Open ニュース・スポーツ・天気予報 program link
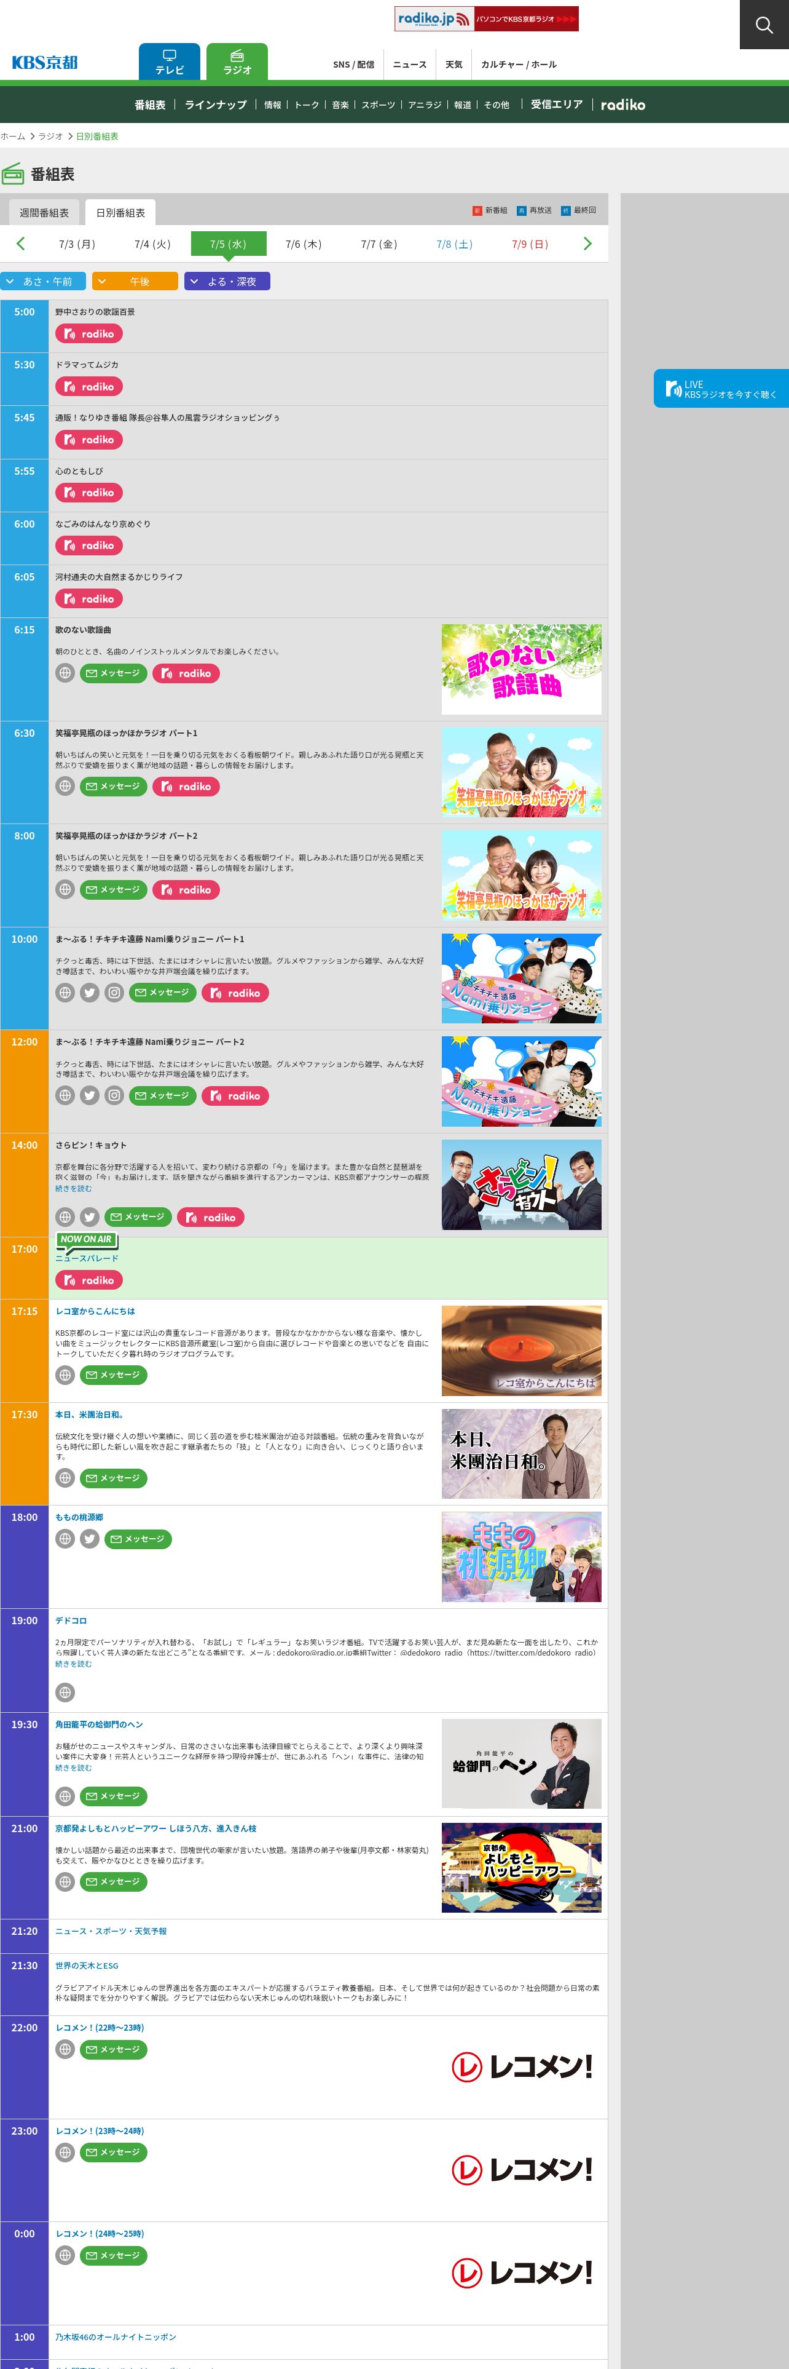 [111, 1931]
